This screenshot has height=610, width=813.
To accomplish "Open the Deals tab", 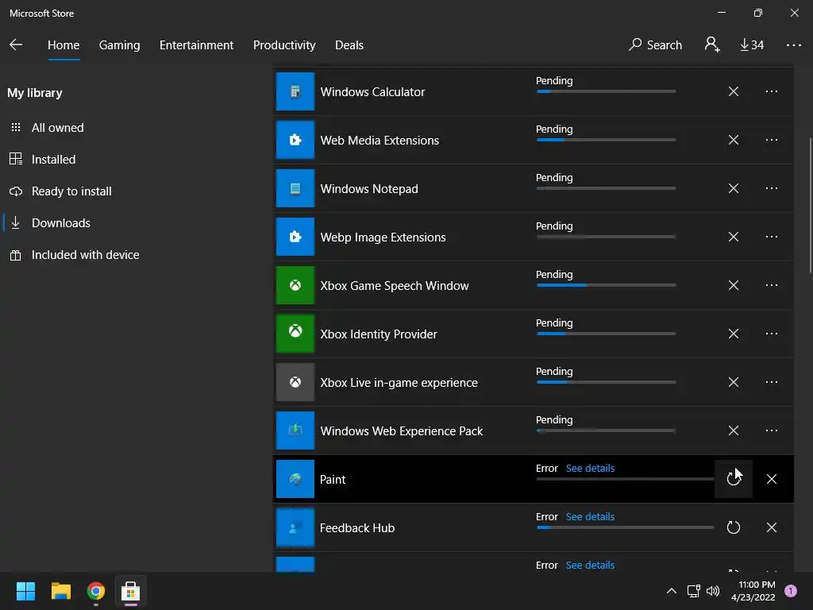I will click(349, 45).
